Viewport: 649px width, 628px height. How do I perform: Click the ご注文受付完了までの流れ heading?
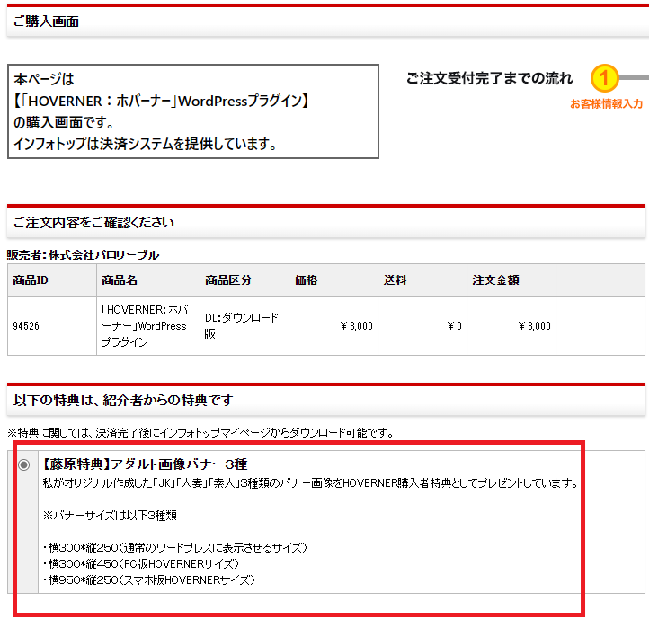(x=489, y=78)
